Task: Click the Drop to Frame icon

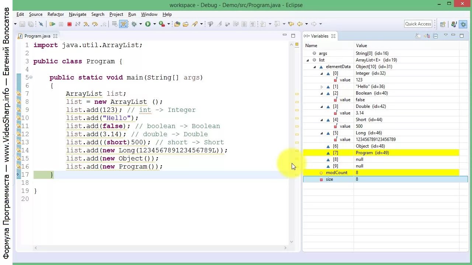Action: click(115, 24)
